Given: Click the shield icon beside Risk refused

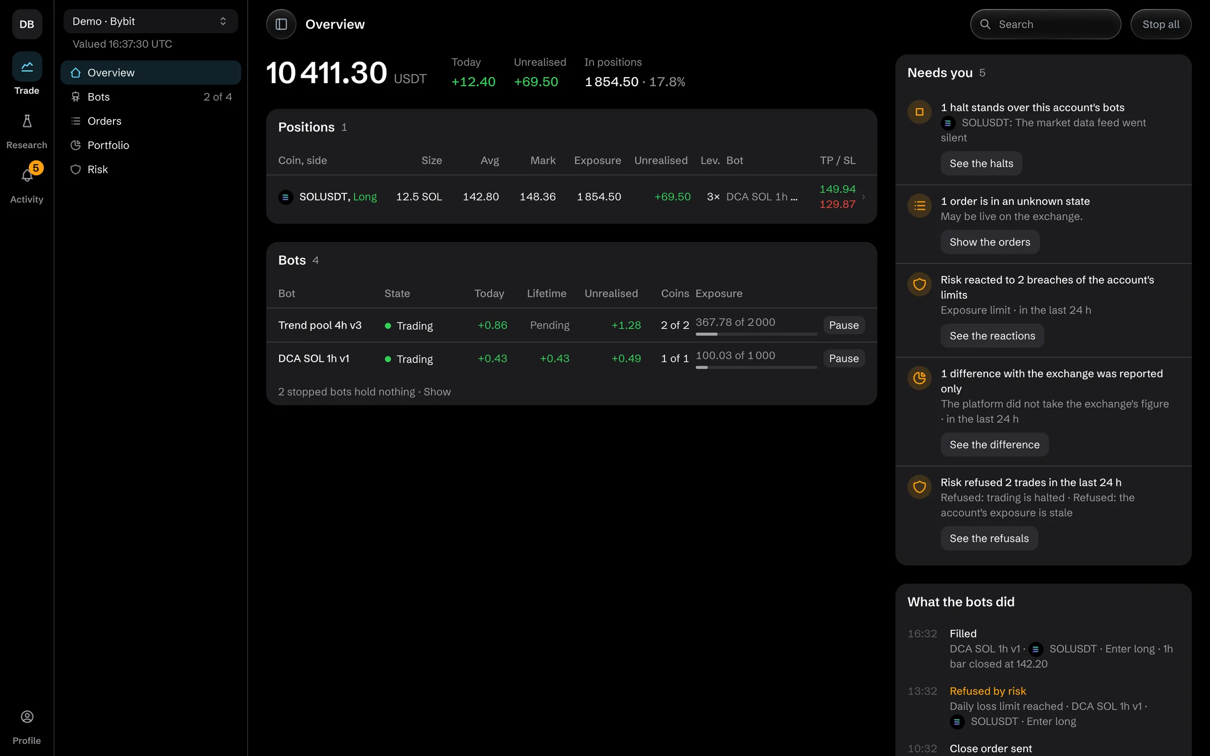Looking at the screenshot, I should 920,487.
